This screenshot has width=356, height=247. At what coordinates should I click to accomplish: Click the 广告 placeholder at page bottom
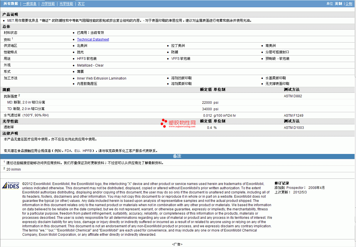click(x=177, y=244)
